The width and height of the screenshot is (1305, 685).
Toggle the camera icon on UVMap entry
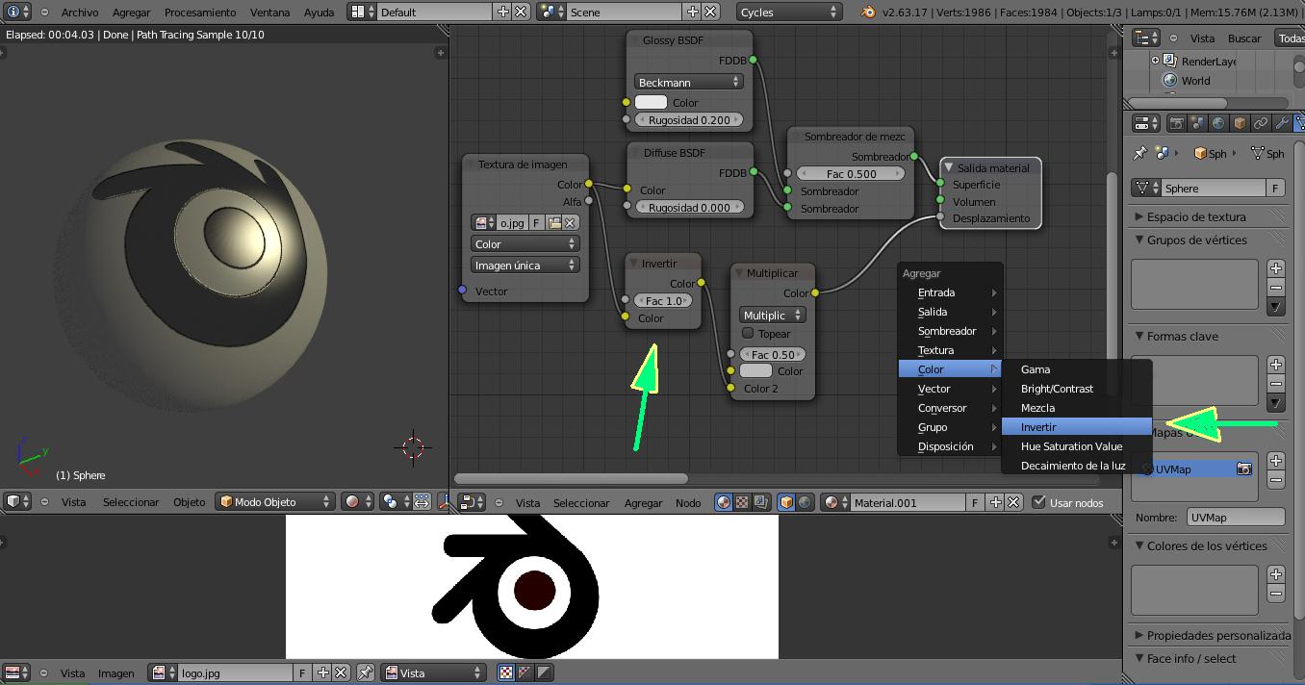(x=1243, y=469)
